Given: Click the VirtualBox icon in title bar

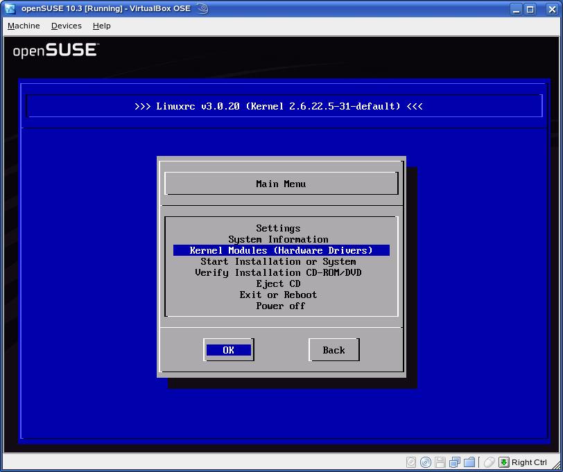Looking at the screenshot, I should 10,8.
